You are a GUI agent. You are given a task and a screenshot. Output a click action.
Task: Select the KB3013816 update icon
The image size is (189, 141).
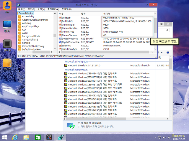(66, 73)
